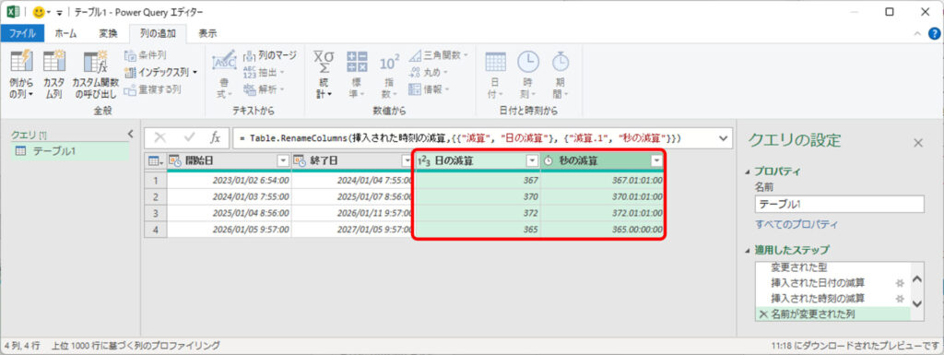Open the 時刻 time menu
944x355 pixels.
point(528,75)
